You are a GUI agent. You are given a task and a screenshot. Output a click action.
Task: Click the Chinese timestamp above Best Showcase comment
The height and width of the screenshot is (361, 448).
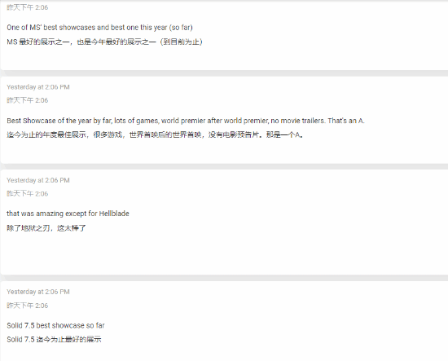point(28,100)
